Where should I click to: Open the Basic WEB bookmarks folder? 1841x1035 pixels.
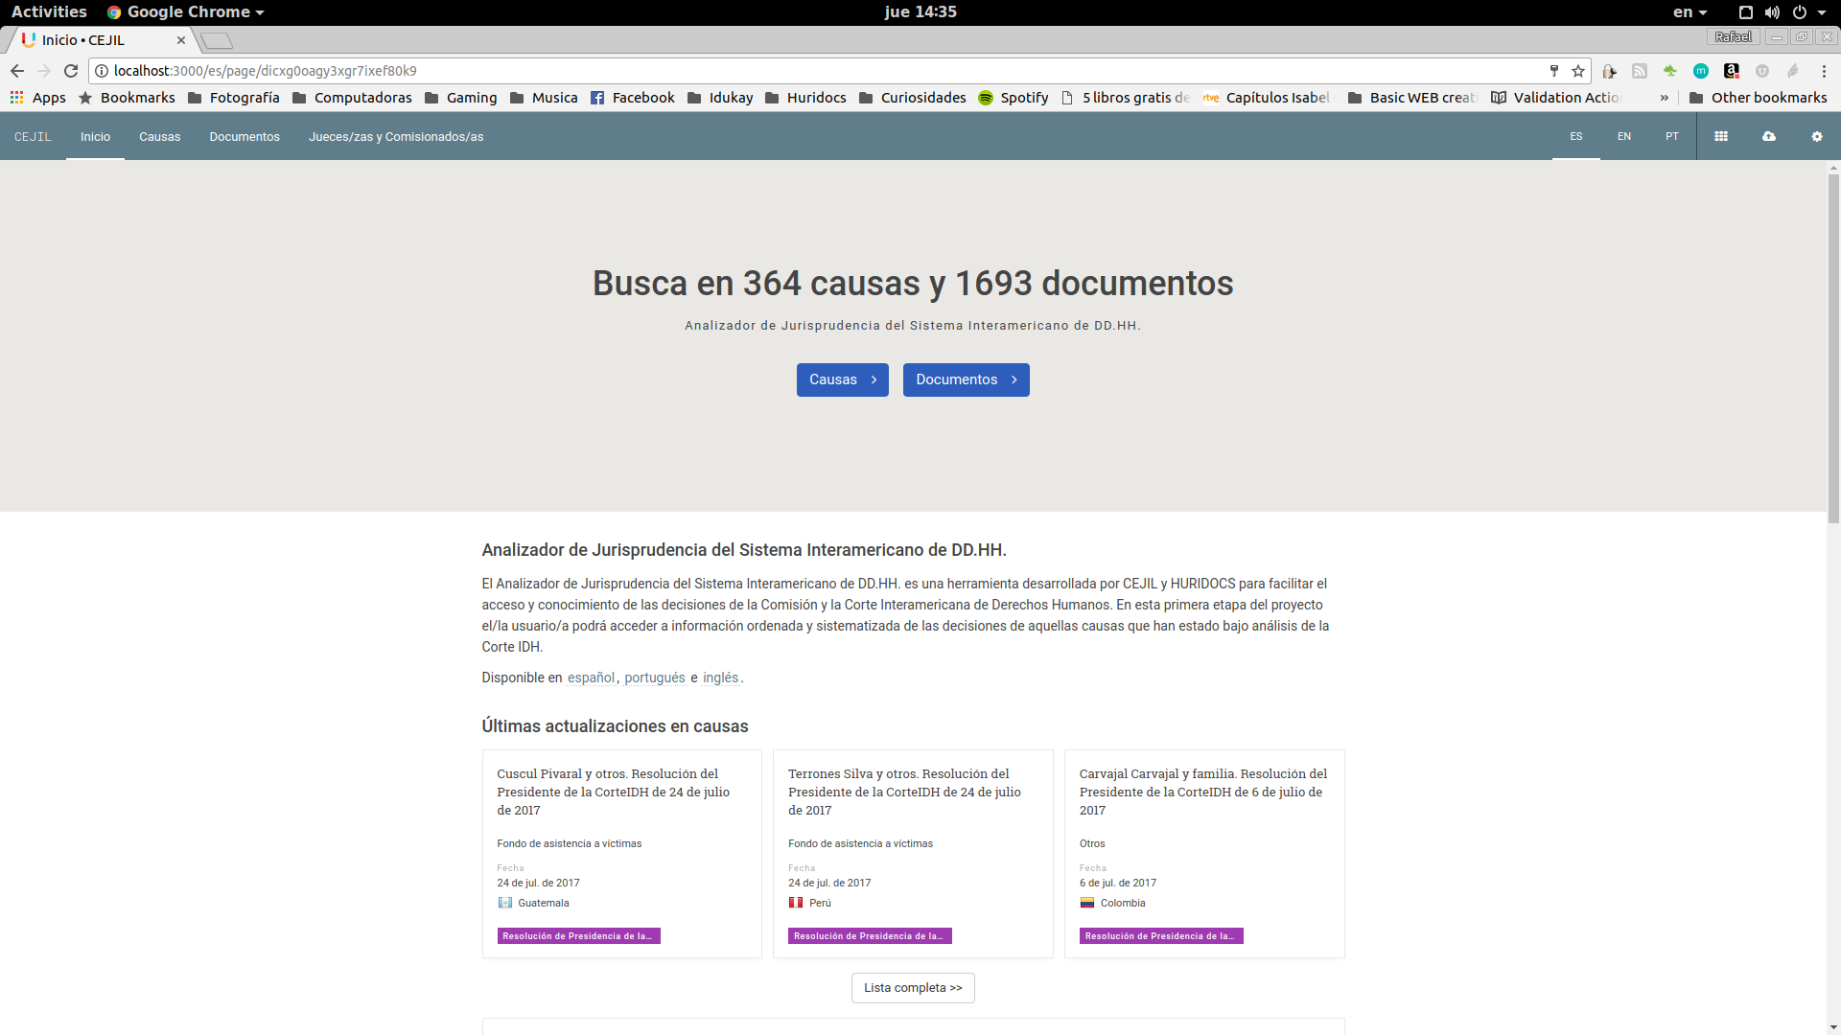[1413, 98]
